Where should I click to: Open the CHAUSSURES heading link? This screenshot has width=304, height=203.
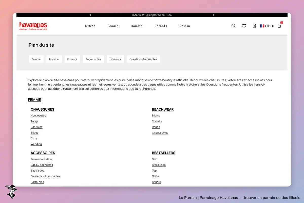click(x=43, y=110)
